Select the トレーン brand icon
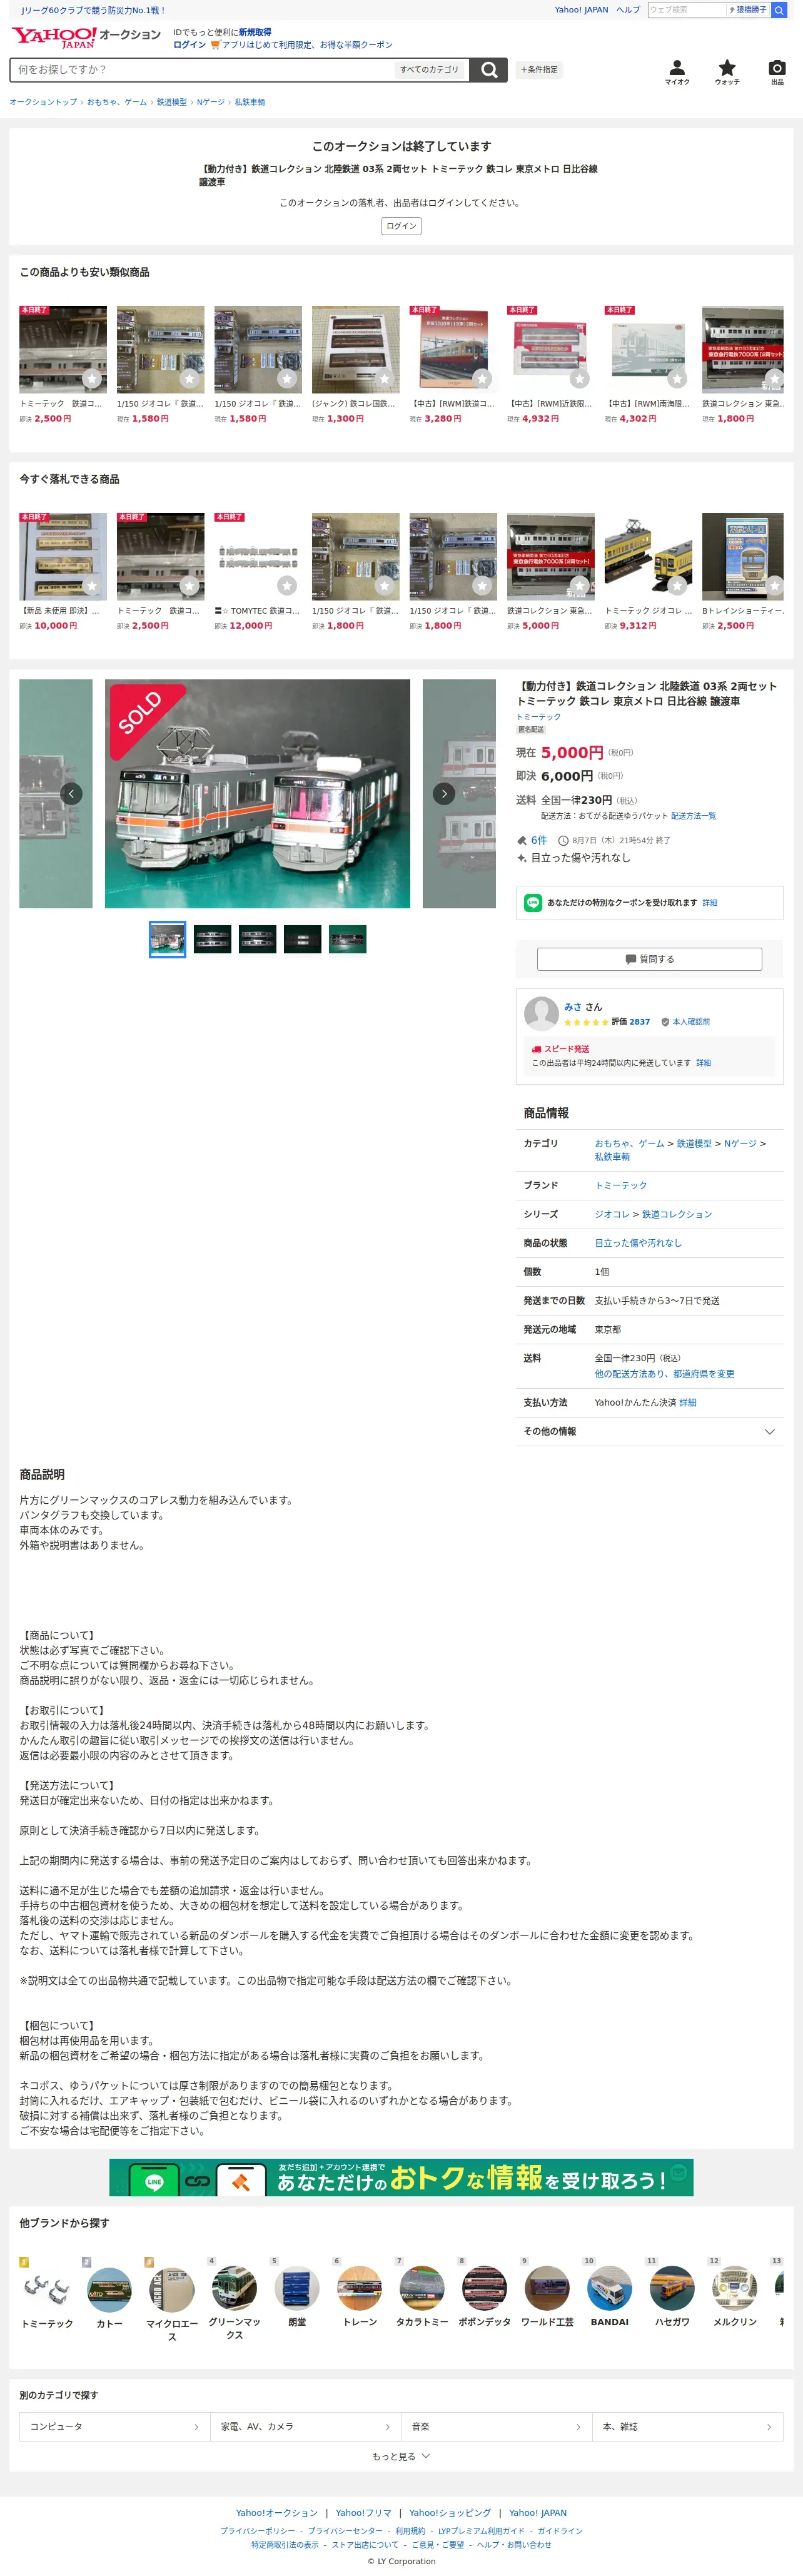 (x=359, y=2288)
